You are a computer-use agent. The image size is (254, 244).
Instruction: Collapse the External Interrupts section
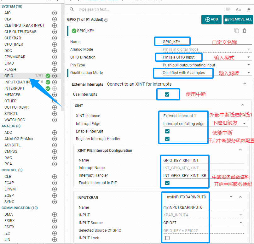245,84
